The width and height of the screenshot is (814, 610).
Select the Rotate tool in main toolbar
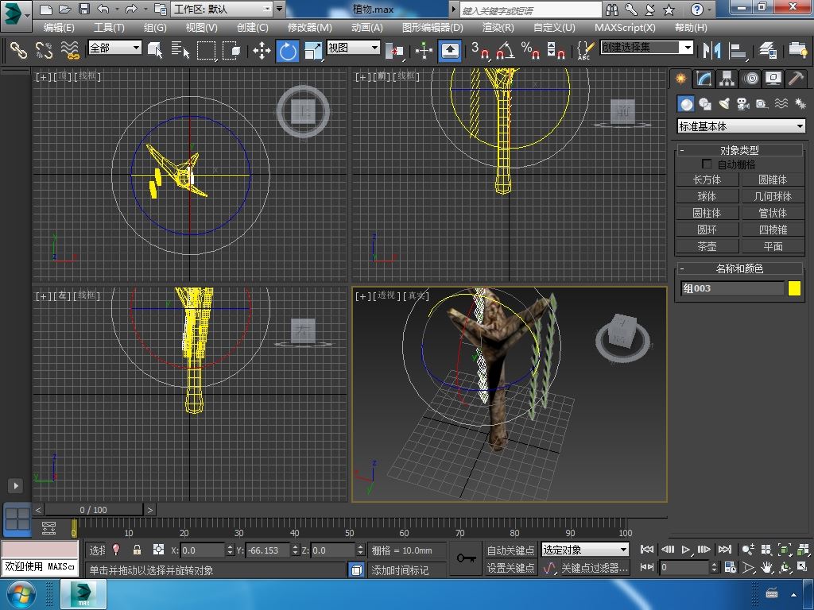click(x=287, y=51)
